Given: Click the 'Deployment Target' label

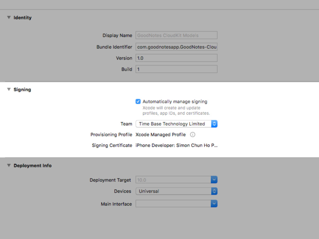Looking at the screenshot, I should (110, 180).
